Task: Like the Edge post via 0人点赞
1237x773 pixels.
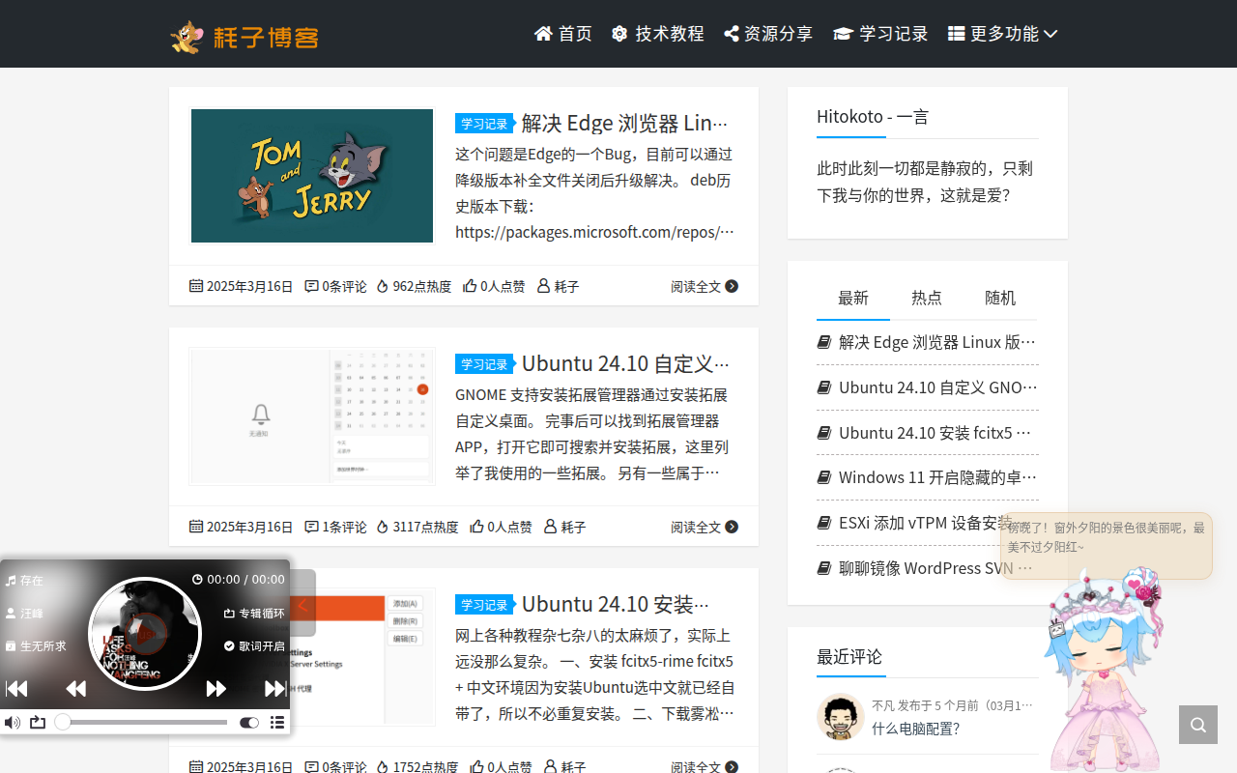Action: tap(494, 286)
